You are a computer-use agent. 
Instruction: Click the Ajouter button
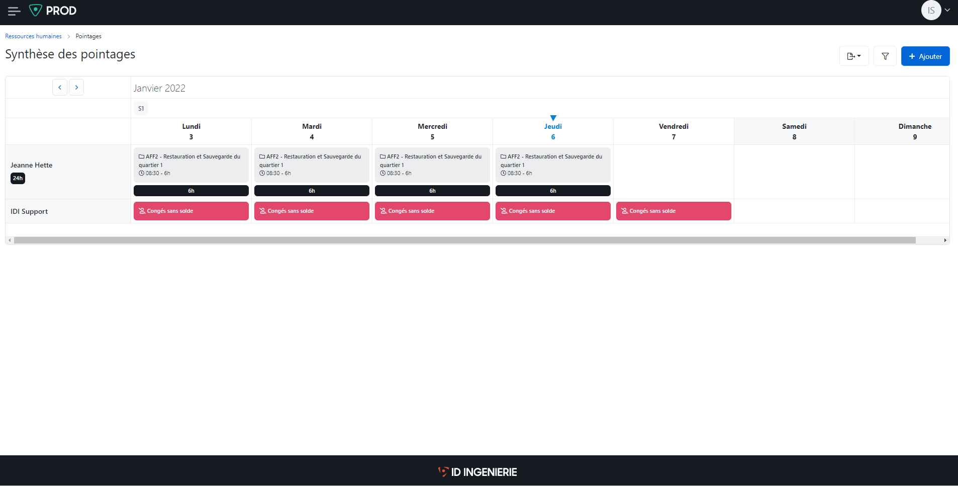(925, 56)
